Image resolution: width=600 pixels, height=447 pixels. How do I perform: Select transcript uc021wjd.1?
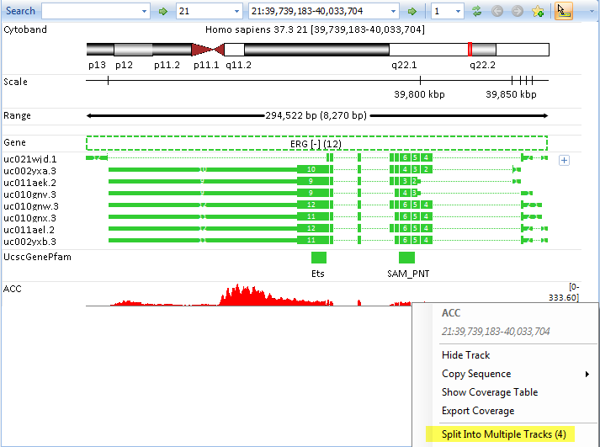coord(29,159)
